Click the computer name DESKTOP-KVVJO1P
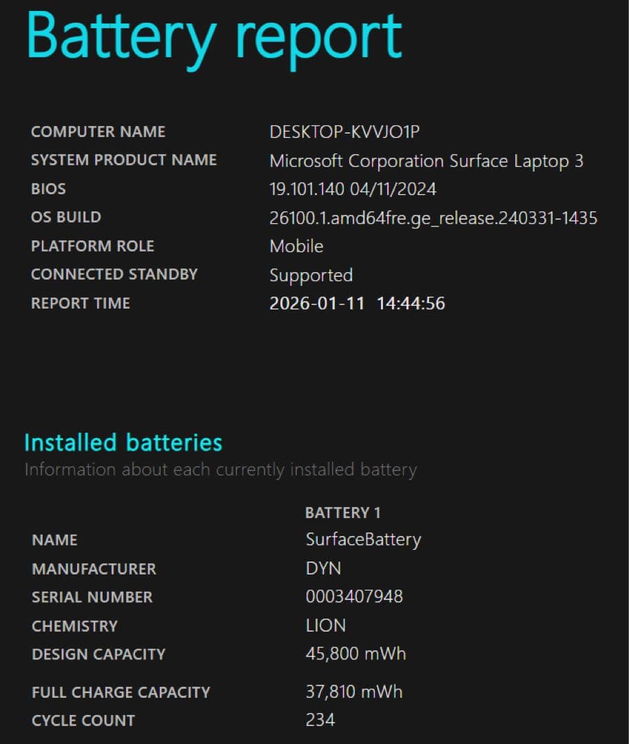 click(344, 132)
